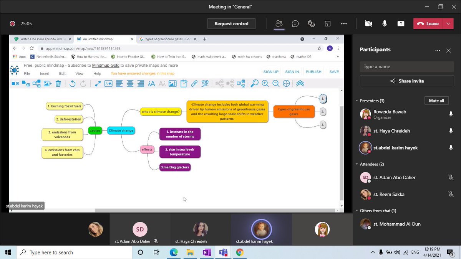Screen dimensions: 461x259
Task: Insert an image using the image toolbar icon
Action: (47, 83)
